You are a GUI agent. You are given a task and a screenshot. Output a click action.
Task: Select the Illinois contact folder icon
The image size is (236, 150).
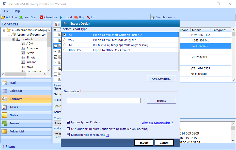pos(23,57)
